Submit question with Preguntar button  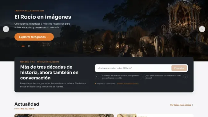click(x=179, y=68)
